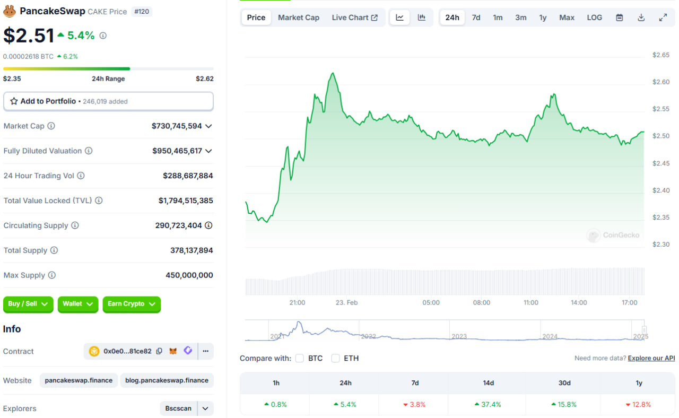Click the 24 Hour Trading Vol info icon
Screen dimensions: 679x418
point(81,176)
